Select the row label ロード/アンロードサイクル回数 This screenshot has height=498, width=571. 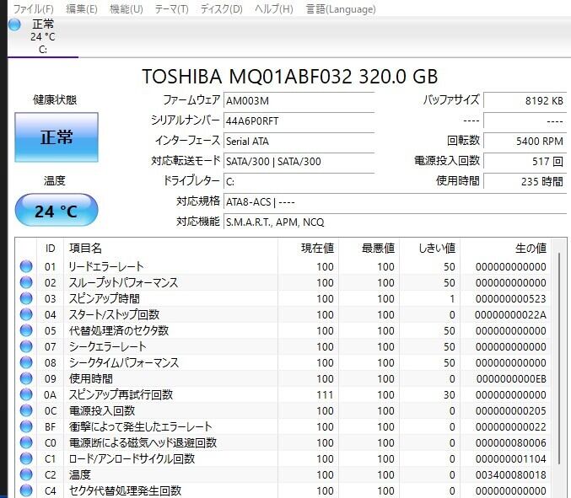click(x=132, y=458)
